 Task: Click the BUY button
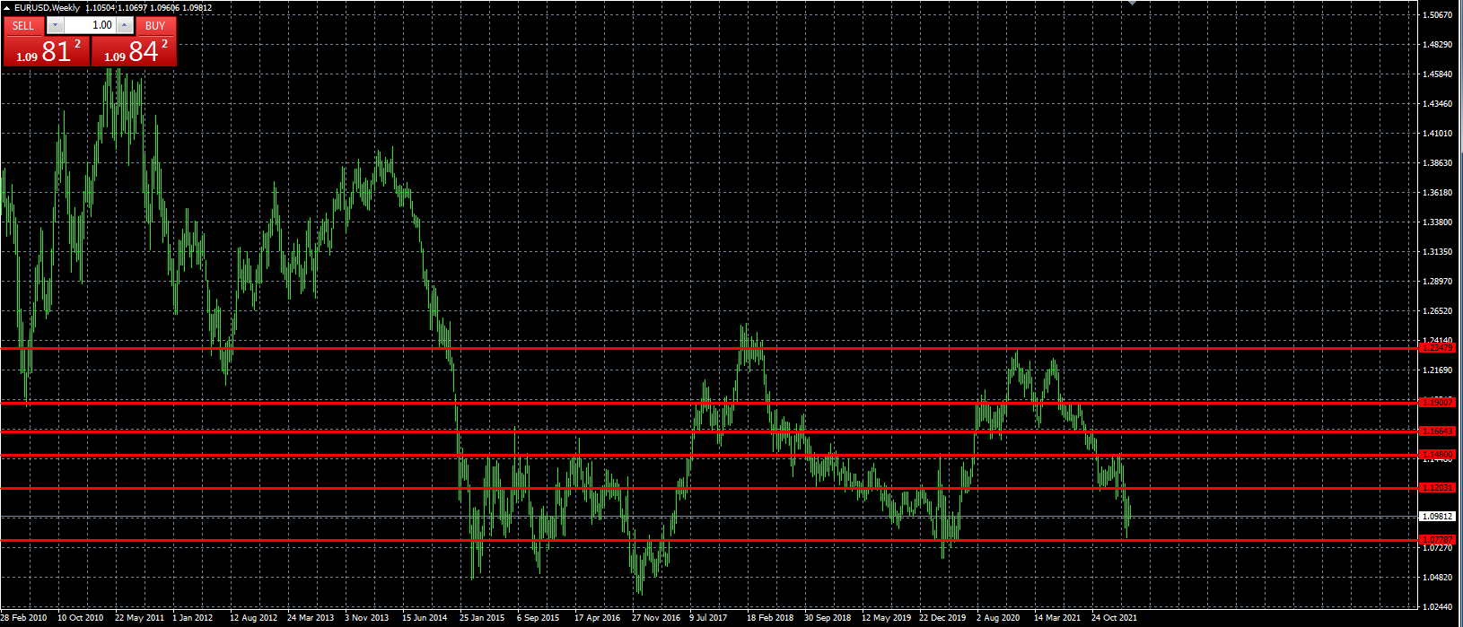tap(155, 26)
